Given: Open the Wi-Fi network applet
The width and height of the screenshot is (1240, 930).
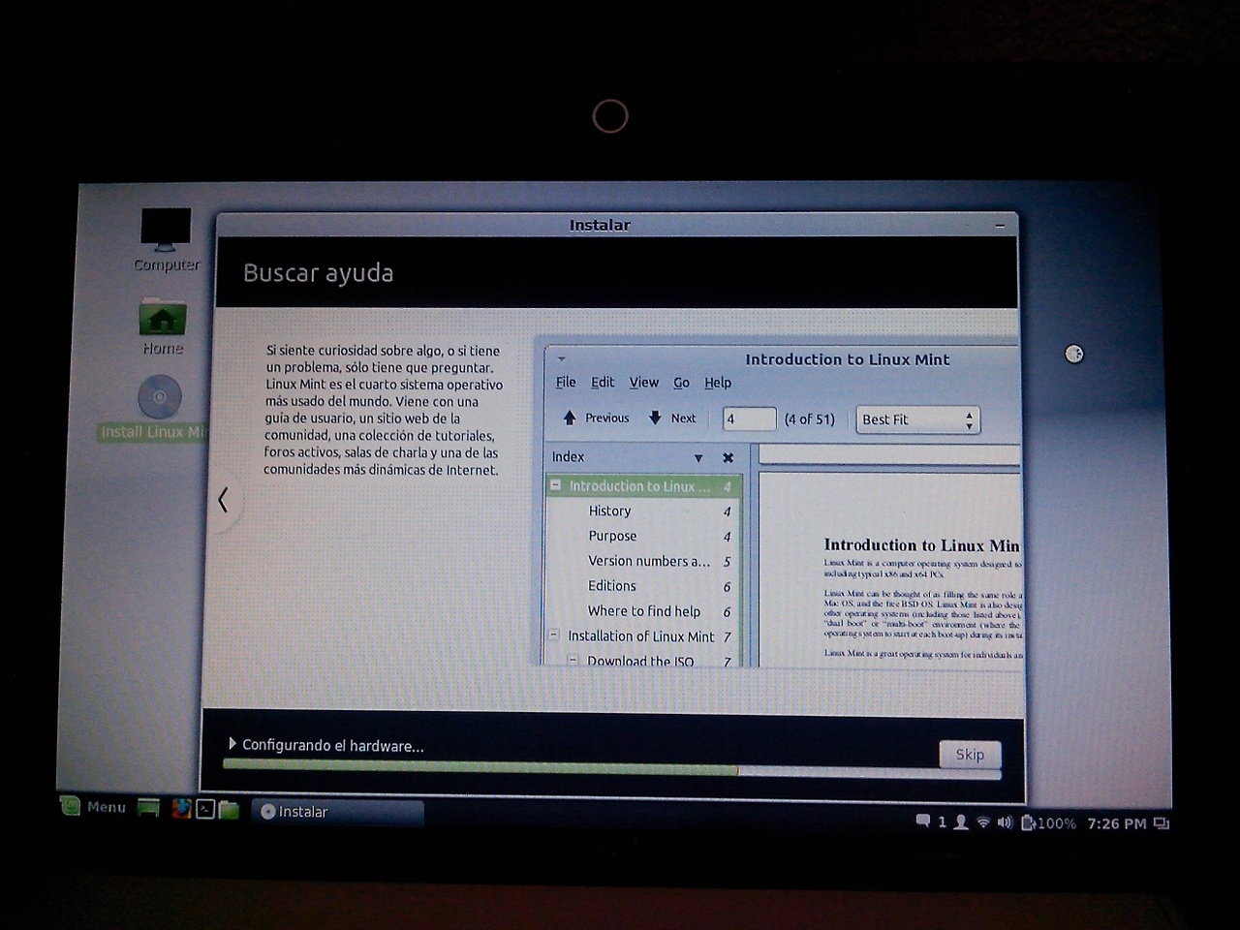Looking at the screenshot, I should pyautogui.click(x=983, y=822).
